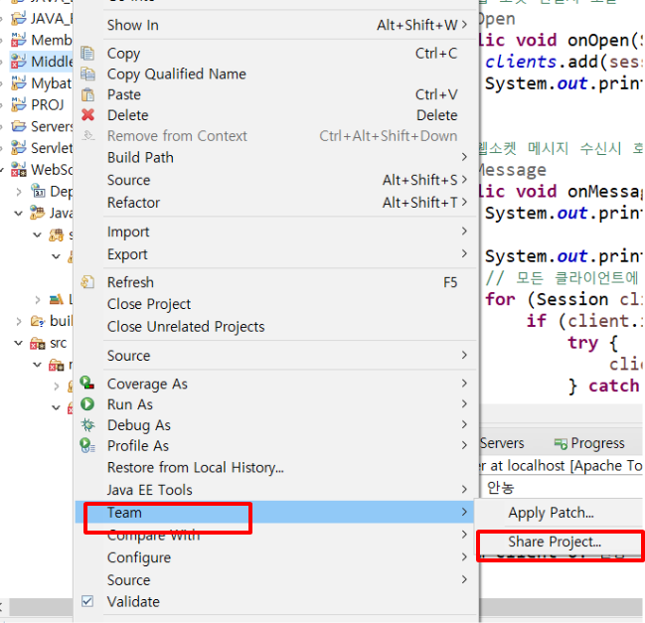Choose Copy Qualified Name entry
This screenshot has width=645, height=623.
(x=177, y=74)
